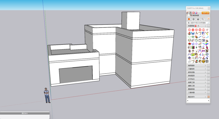Viewport: 219px width, 119px height.
Task: Select the blue arc with cursor icon
Action: click(207, 58)
